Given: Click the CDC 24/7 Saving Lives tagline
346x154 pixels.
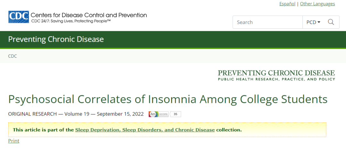Looking at the screenshot, I should click(71, 21).
